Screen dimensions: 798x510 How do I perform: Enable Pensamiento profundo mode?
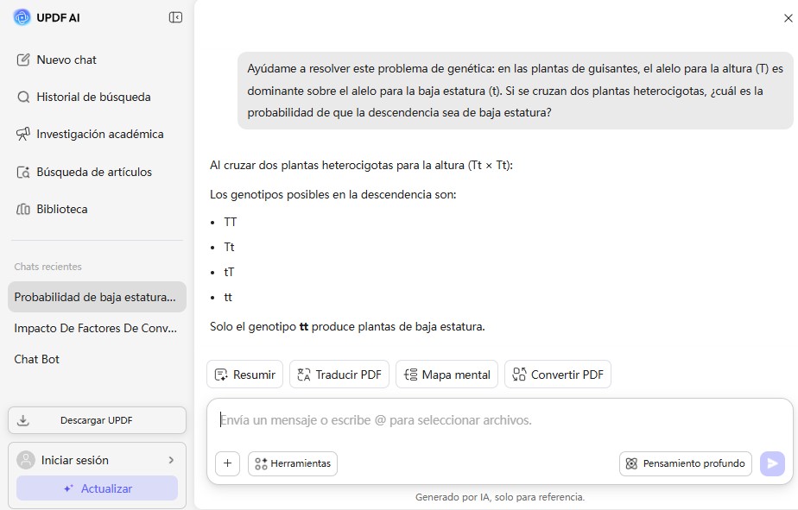click(685, 463)
